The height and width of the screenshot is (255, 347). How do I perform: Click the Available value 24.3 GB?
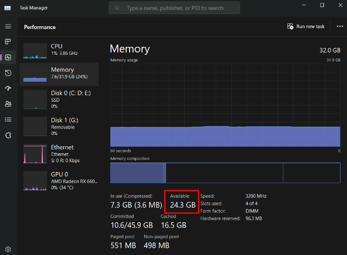click(183, 205)
